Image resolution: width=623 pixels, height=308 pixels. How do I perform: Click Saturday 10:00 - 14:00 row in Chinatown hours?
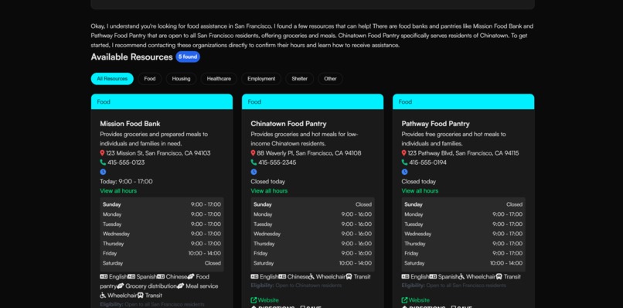click(313, 263)
